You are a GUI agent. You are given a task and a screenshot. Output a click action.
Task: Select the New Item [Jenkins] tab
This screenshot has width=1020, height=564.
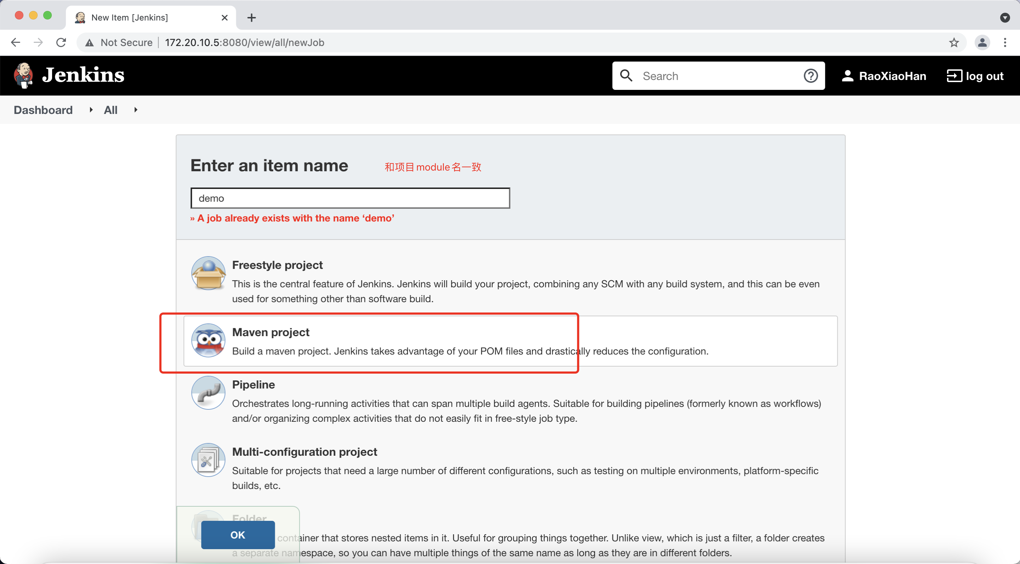(151, 17)
